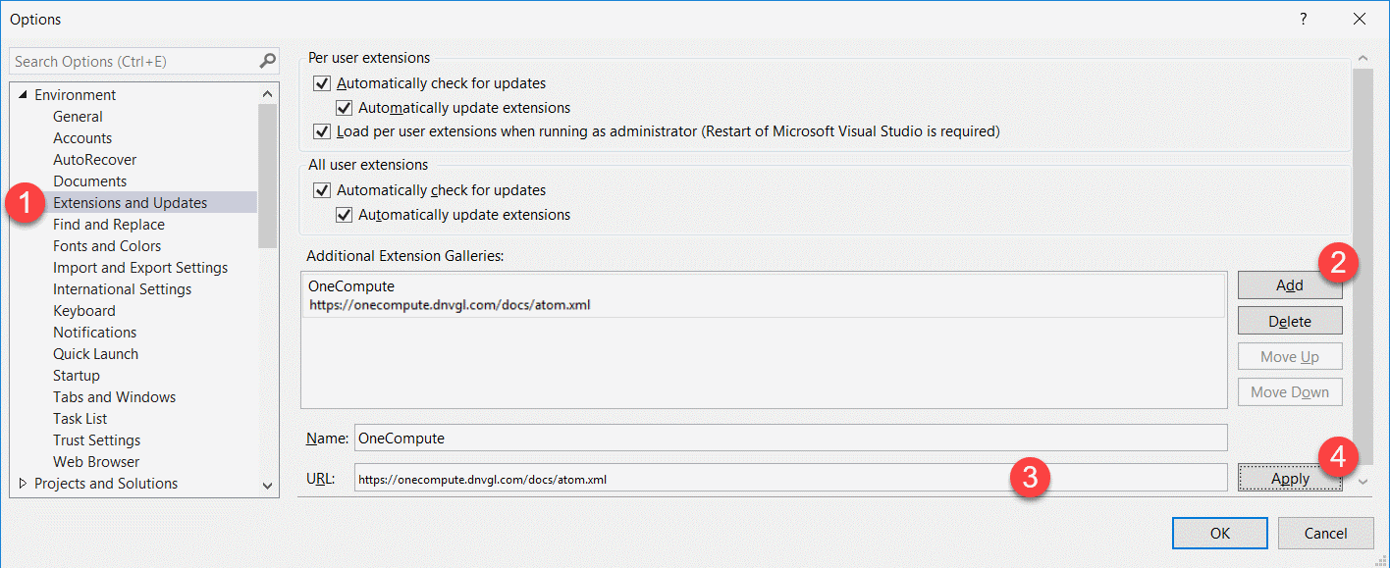
Task: Click the Cancel button
Action: tap(1325, 534)
